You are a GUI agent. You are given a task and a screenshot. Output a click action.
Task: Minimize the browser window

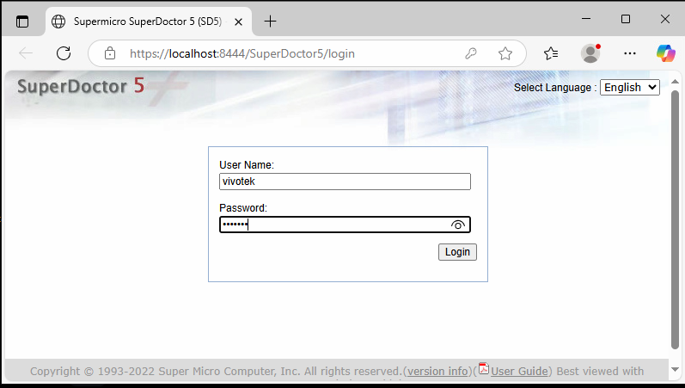586,19
